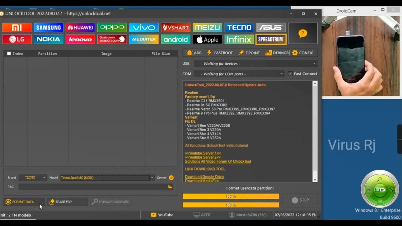The width and height of the screenshot is (402, 226).
Task: Click the log scrollbar down arrow
Action: click(315, 180)
